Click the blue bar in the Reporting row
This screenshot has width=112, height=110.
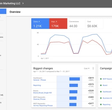[x=73, y=85]
